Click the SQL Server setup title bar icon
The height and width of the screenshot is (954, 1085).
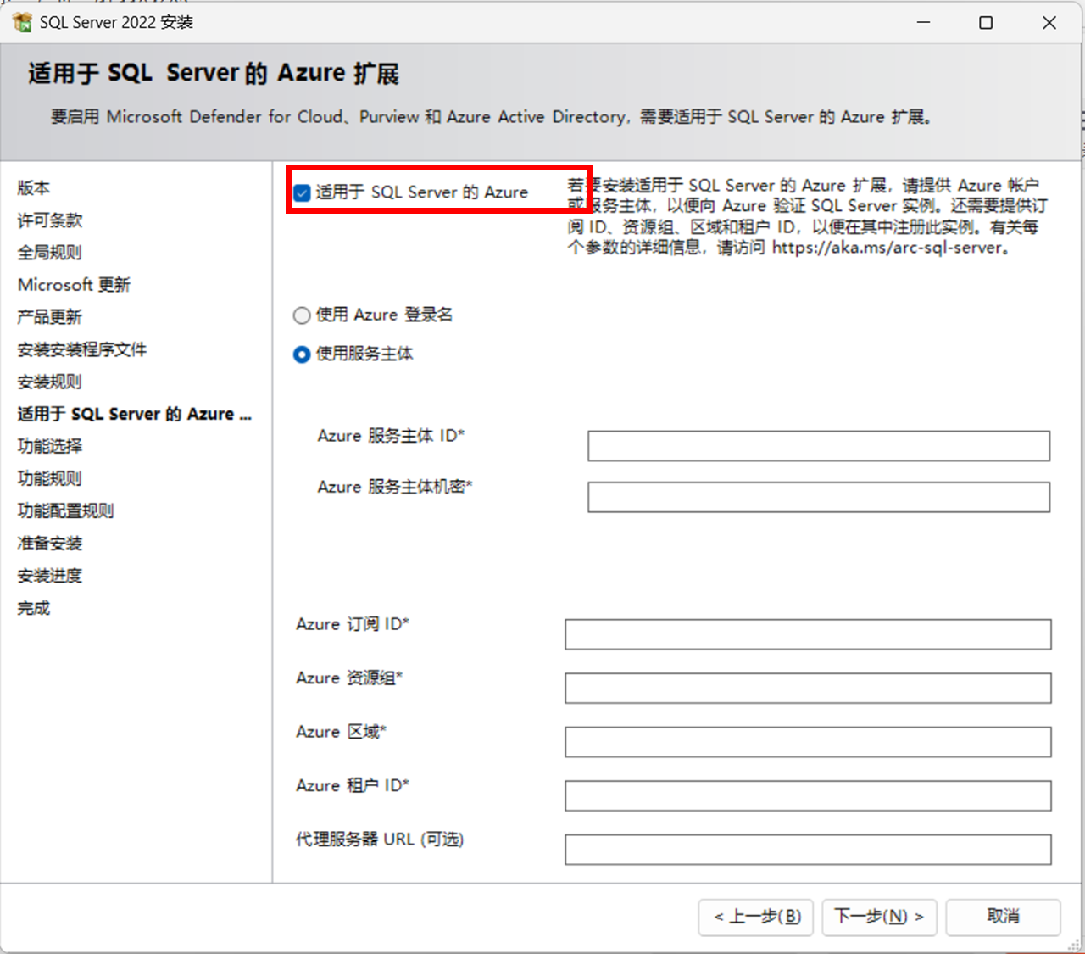click(x=22, y=22)
